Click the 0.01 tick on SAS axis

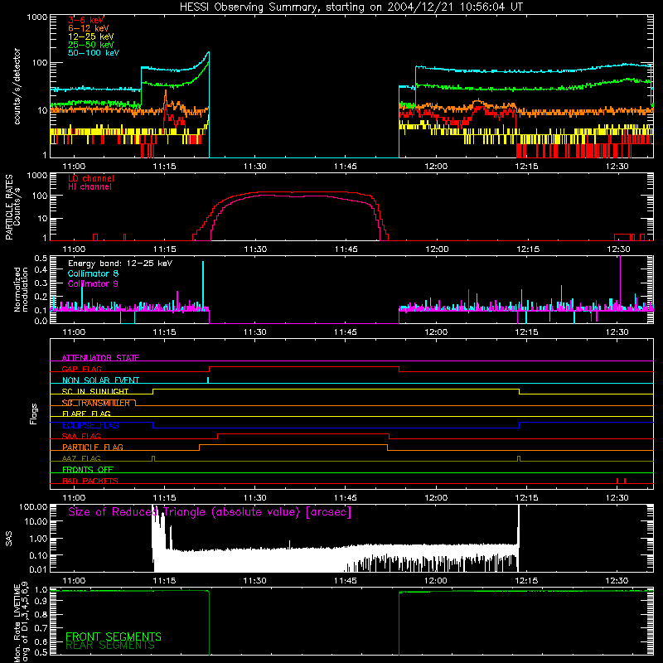click(38, 569)
